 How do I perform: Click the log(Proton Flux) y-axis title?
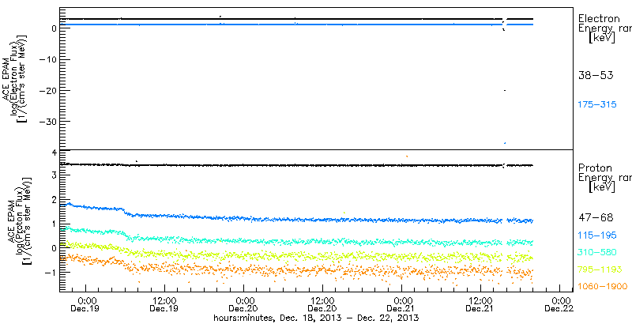click(x=20, y=221)
